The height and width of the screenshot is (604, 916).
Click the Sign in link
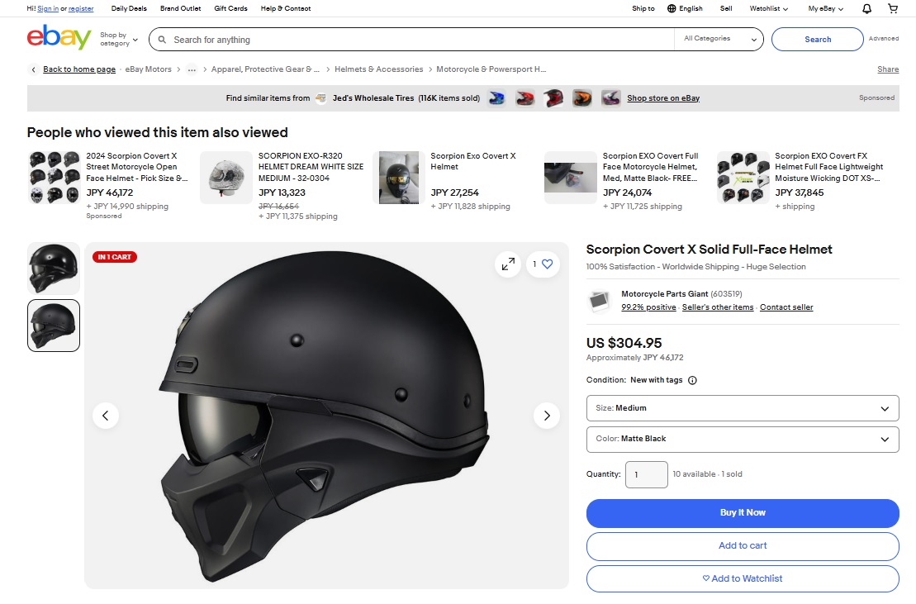(48, 9)
